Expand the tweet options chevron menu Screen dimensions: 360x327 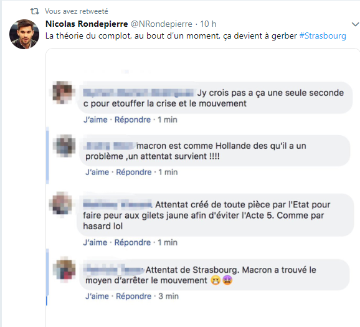355,24
